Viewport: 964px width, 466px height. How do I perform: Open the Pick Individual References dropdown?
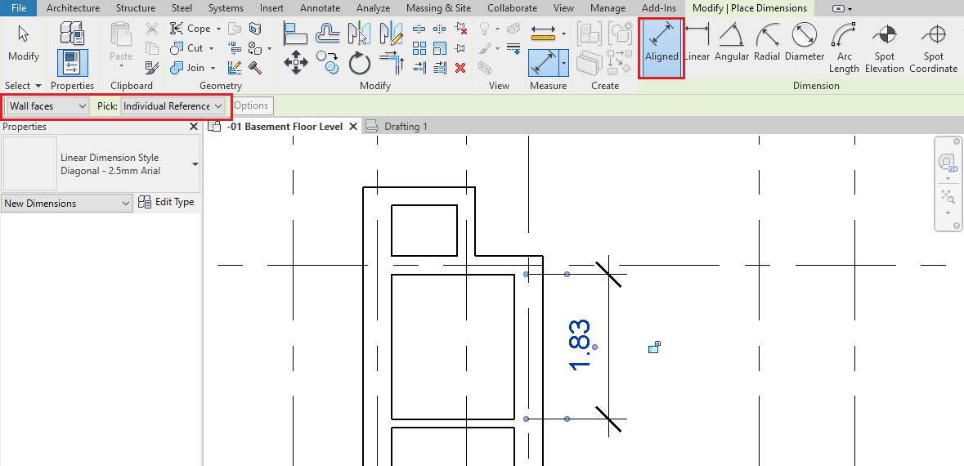(x=173, y=106)
